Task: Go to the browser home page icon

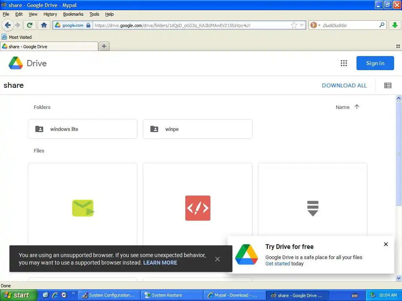Action: (x=44, y=25)
